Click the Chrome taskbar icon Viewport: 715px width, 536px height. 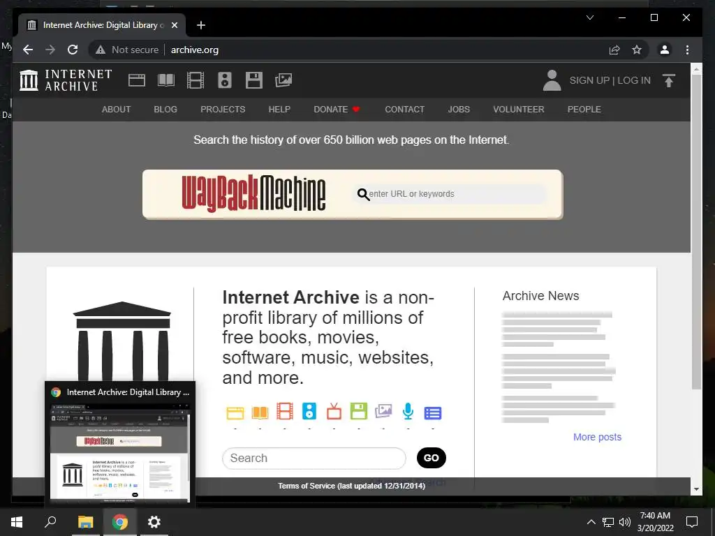pos(120,522)
